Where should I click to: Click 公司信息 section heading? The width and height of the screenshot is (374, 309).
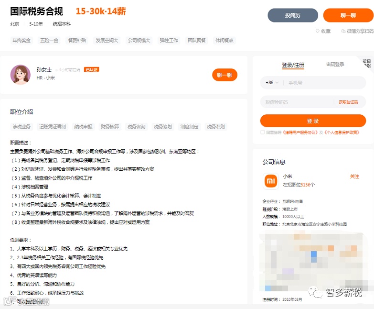click(x=274, y=162)
